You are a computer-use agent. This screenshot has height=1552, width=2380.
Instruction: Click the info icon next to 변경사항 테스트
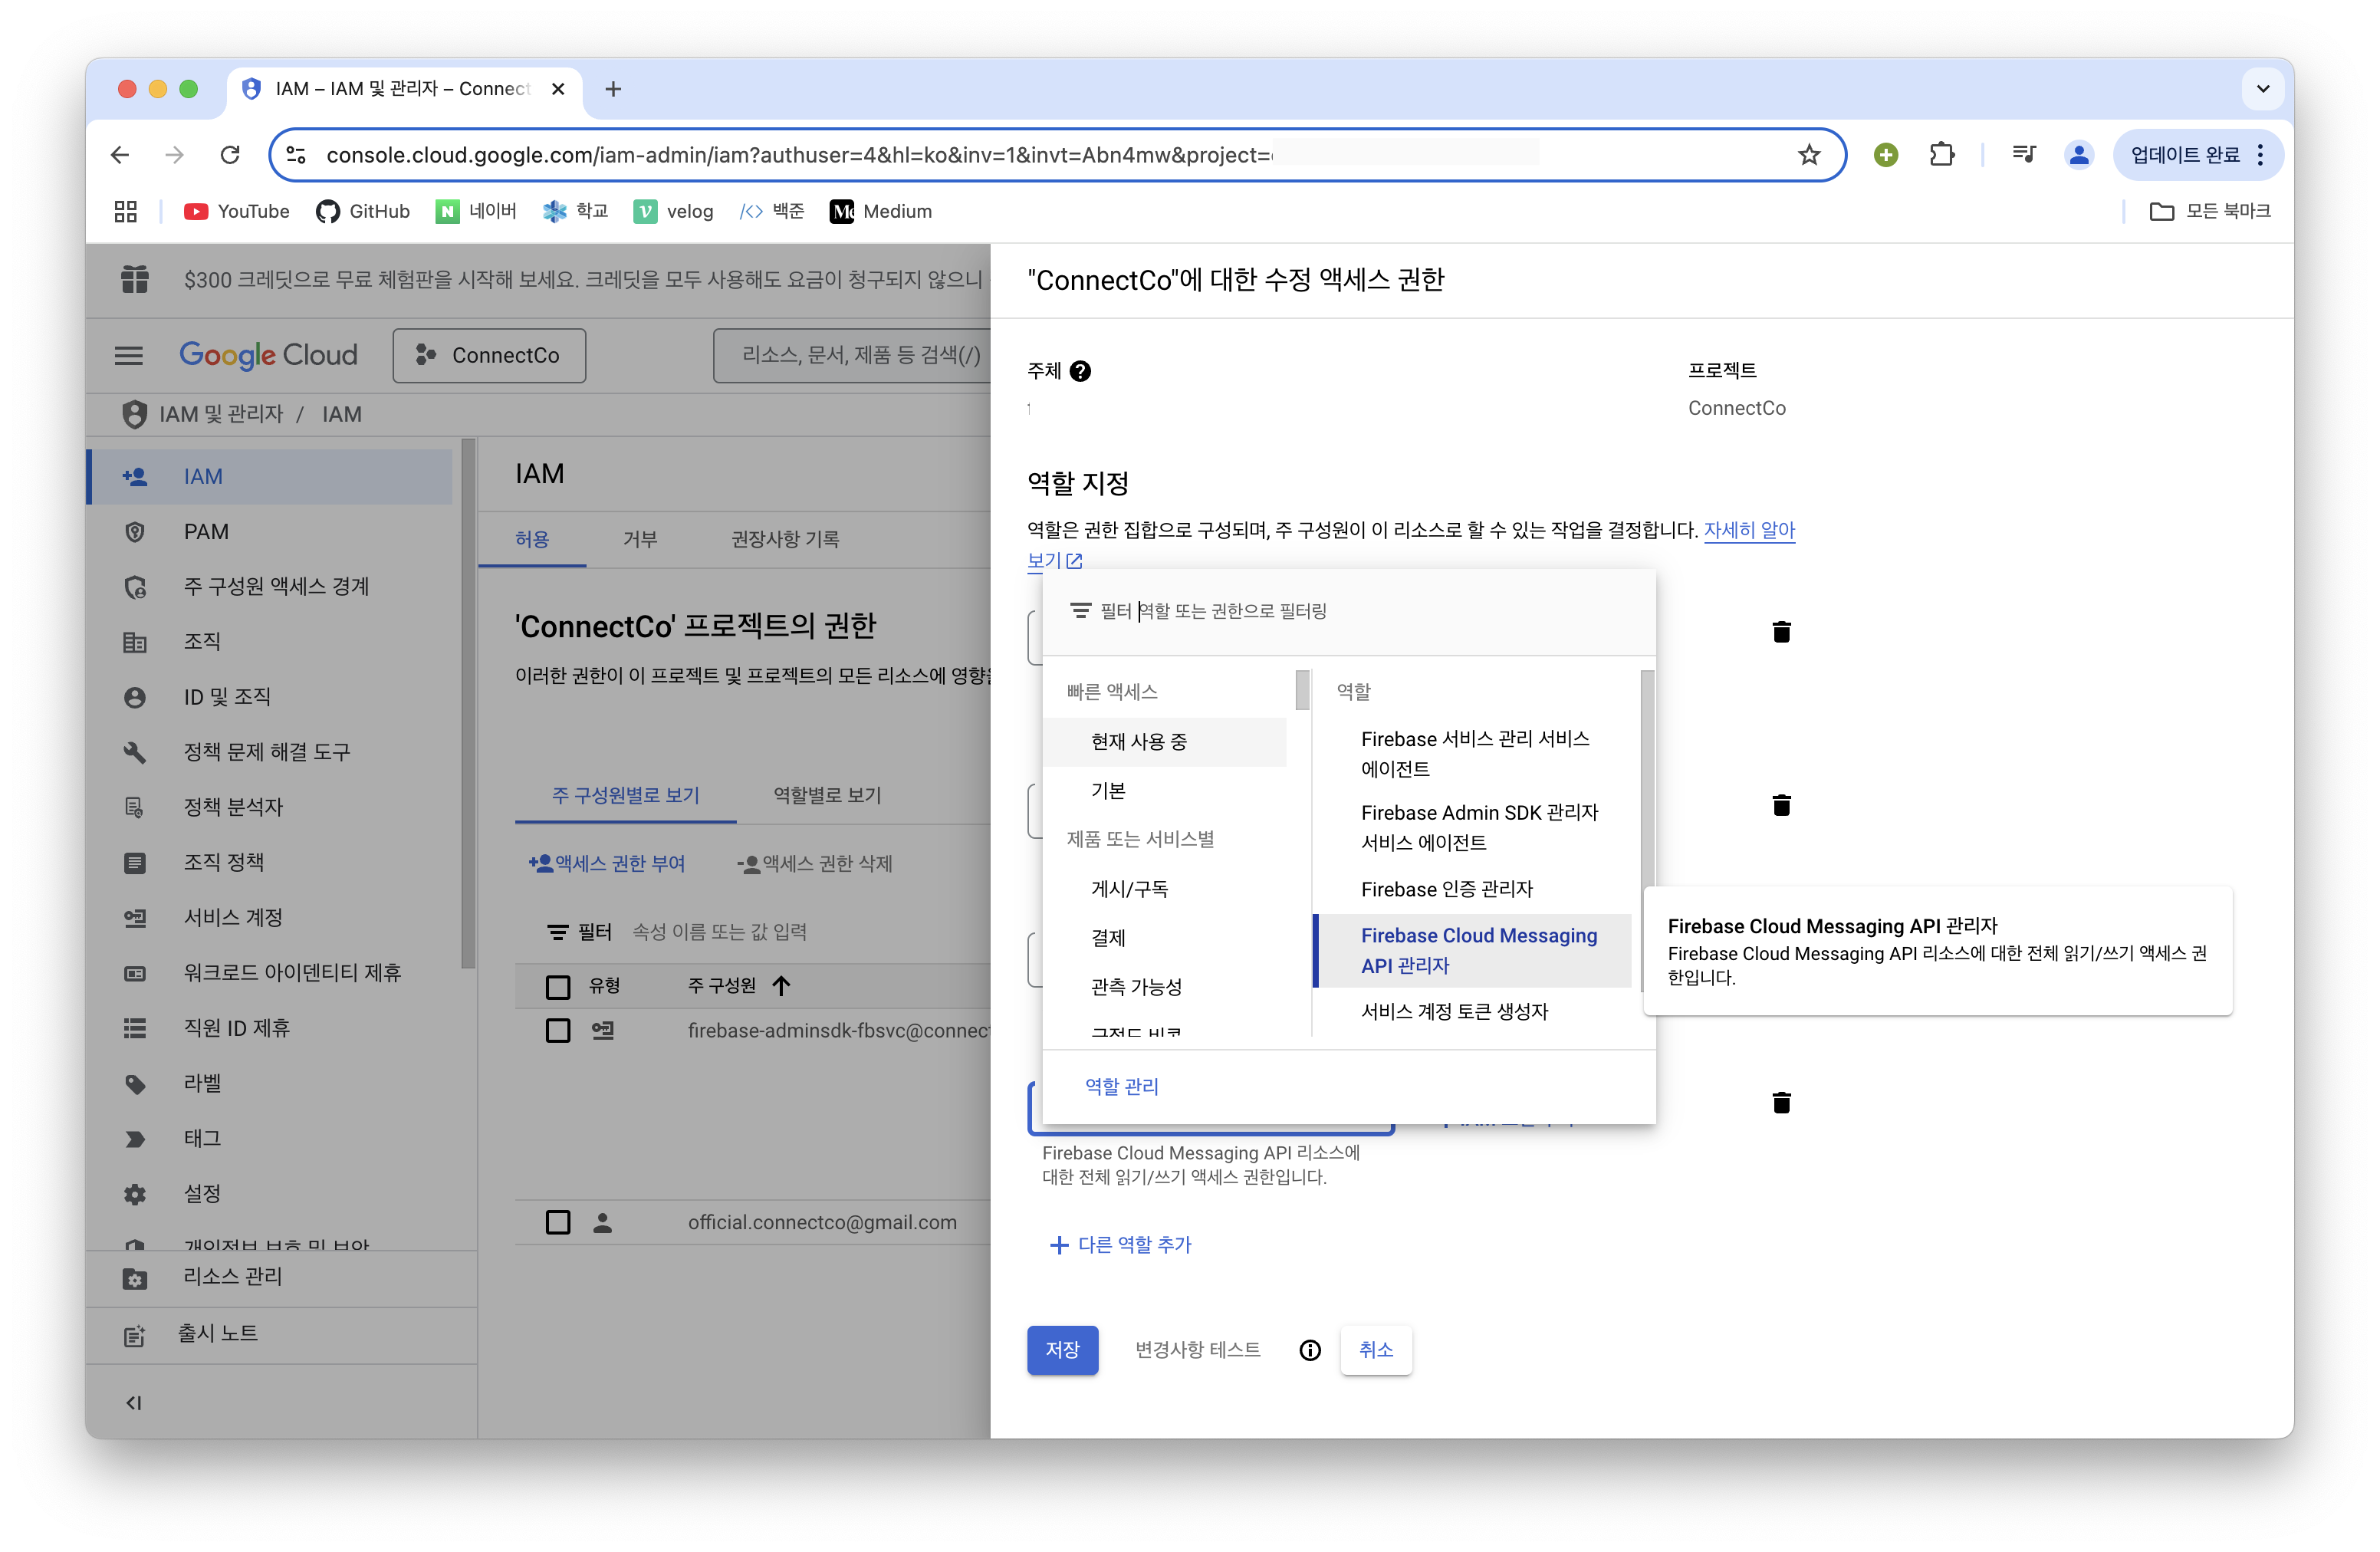1309,1350
